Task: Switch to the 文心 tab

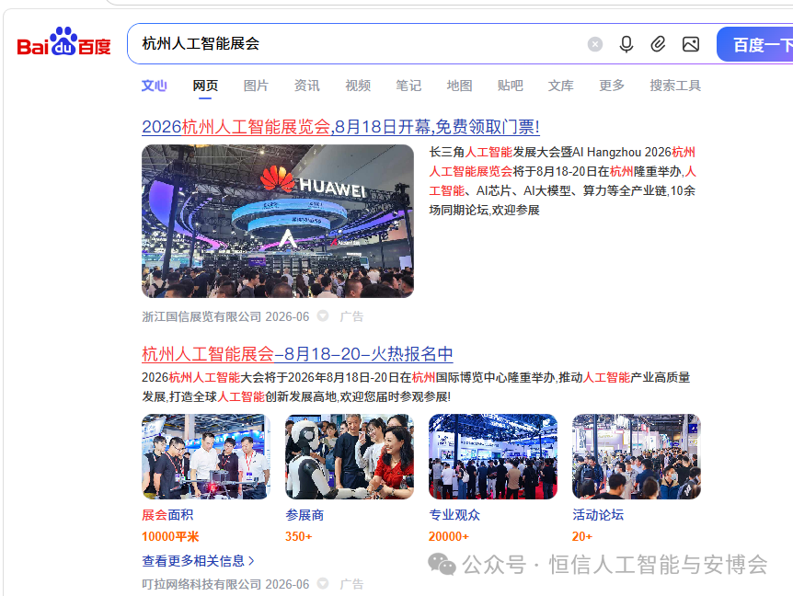Action: [154, 86]
